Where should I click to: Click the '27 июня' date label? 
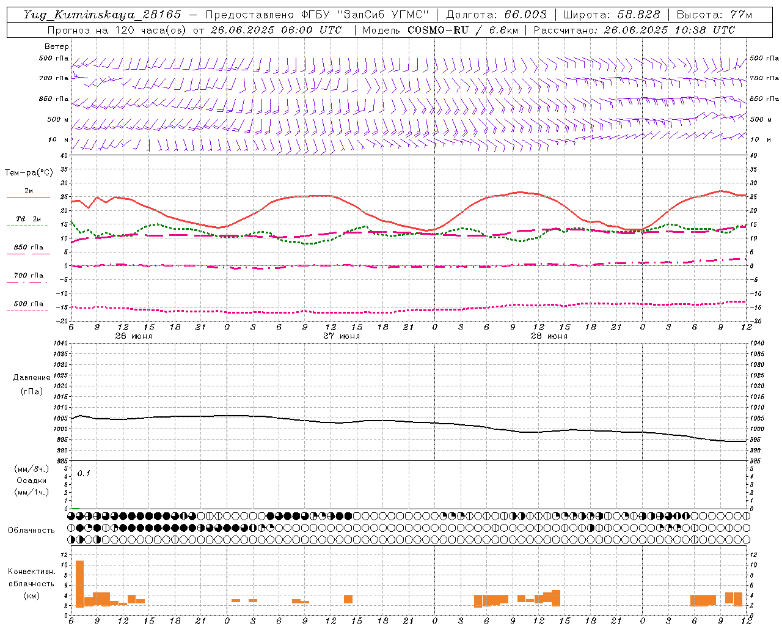(x=342, y=336)
